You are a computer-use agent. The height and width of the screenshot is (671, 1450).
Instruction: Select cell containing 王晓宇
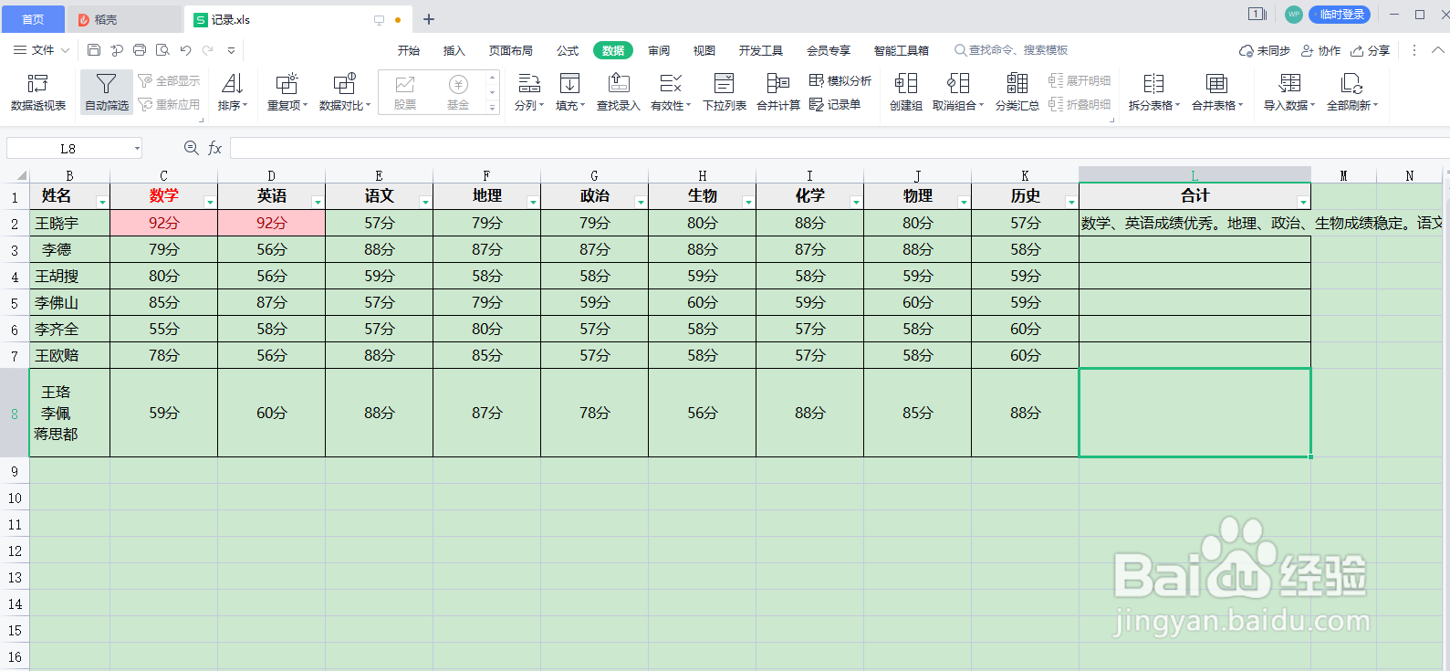click(x=69, y=223)
